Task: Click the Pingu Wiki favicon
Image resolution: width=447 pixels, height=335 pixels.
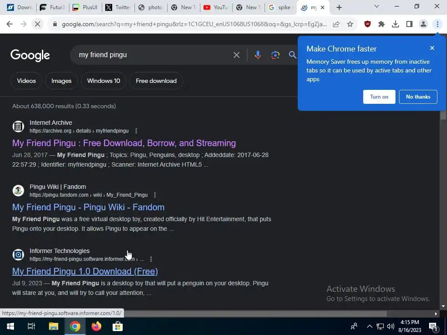Action: coord(18,190)
